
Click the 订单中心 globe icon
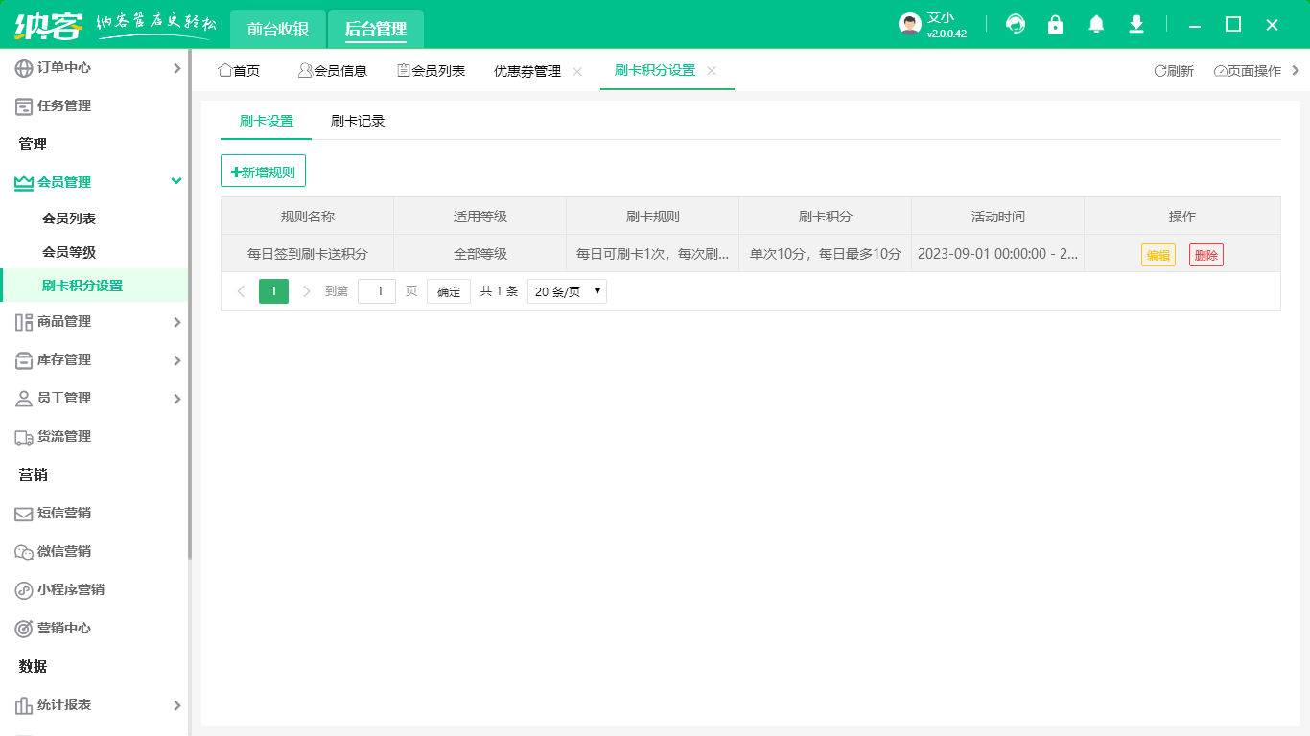(x=24, y=68)
